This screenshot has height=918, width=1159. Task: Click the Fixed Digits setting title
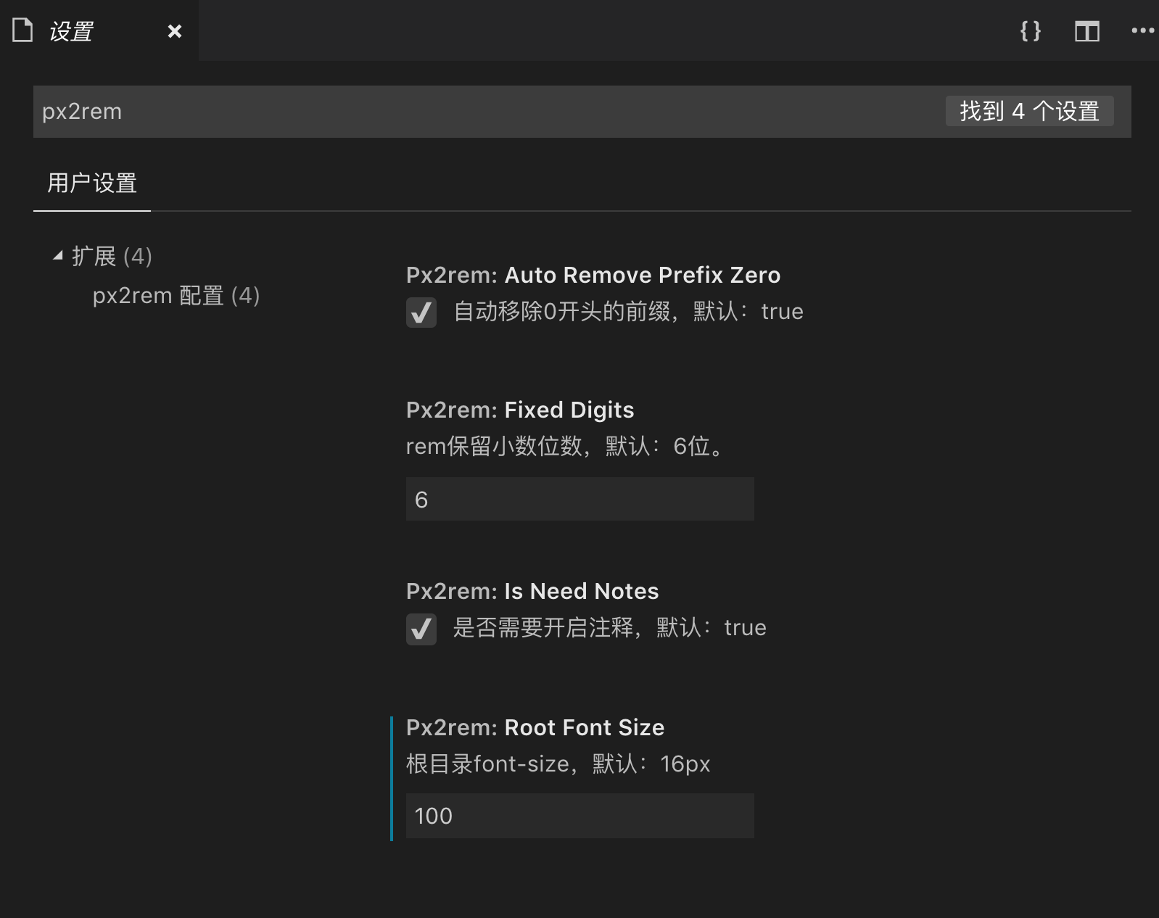[x=520, y=410]
